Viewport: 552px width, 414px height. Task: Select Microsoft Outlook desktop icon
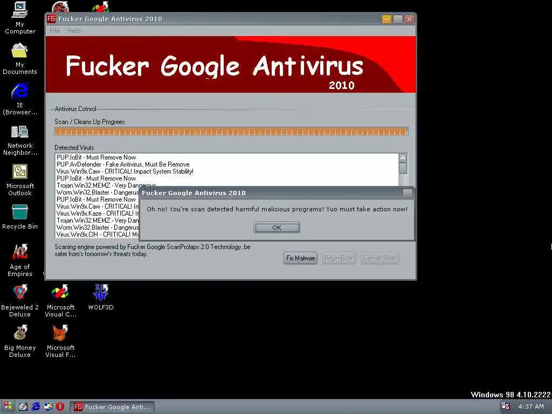pyautogui.click(x=20, y=180)
